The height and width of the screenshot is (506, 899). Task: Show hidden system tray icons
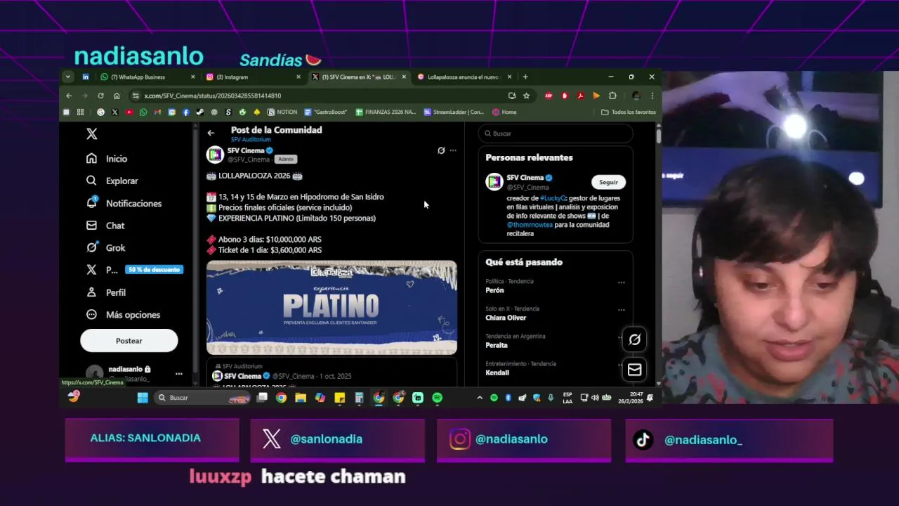480,398
